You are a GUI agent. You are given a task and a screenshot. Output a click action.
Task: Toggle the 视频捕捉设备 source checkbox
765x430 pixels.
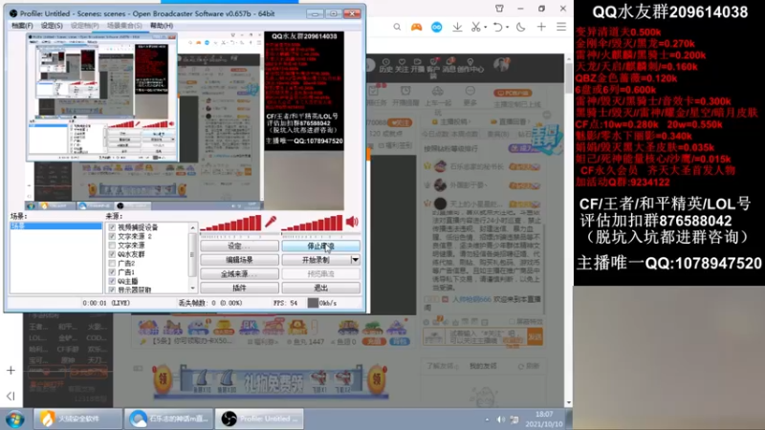pyautogui.click(x=112, y=227)
